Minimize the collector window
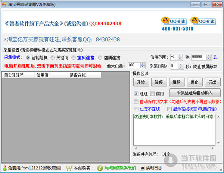This screenshot has width=224, height=173. tap(195, 4)
